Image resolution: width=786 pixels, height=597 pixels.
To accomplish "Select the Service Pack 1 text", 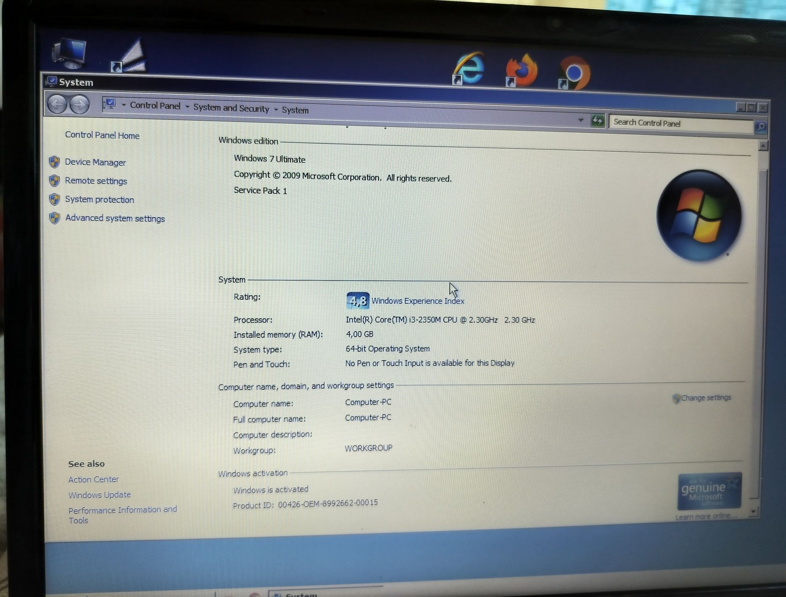I will click(260, 191).
